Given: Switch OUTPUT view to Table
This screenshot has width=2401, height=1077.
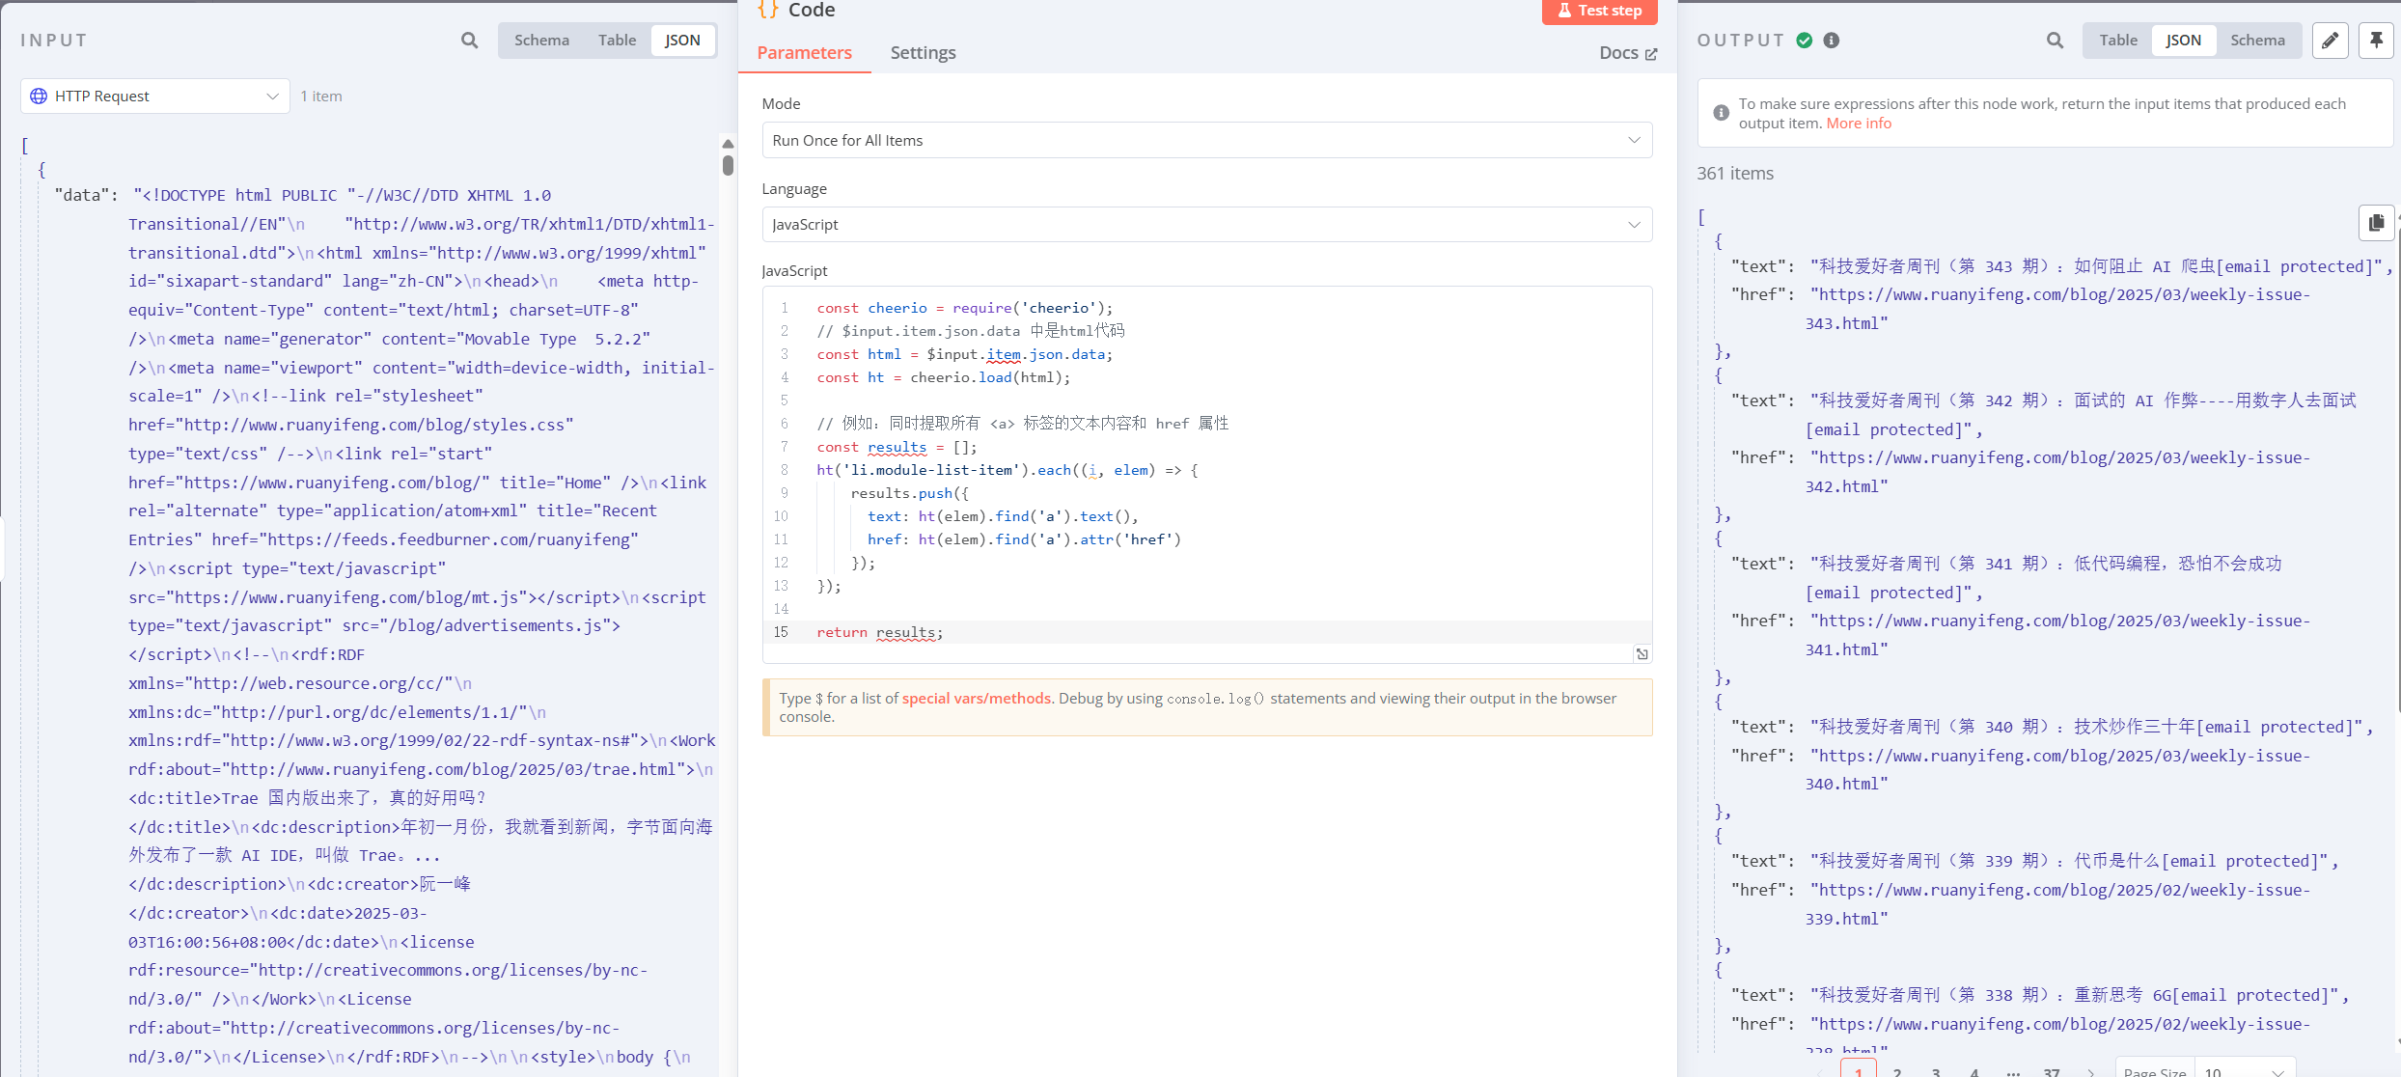Looking at the screenshot, I should [x=2118, y=41].
